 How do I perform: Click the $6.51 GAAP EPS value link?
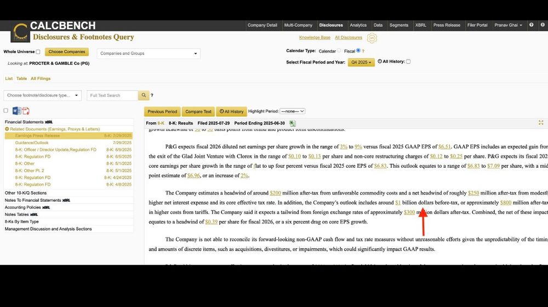click(x=444, y=147)
